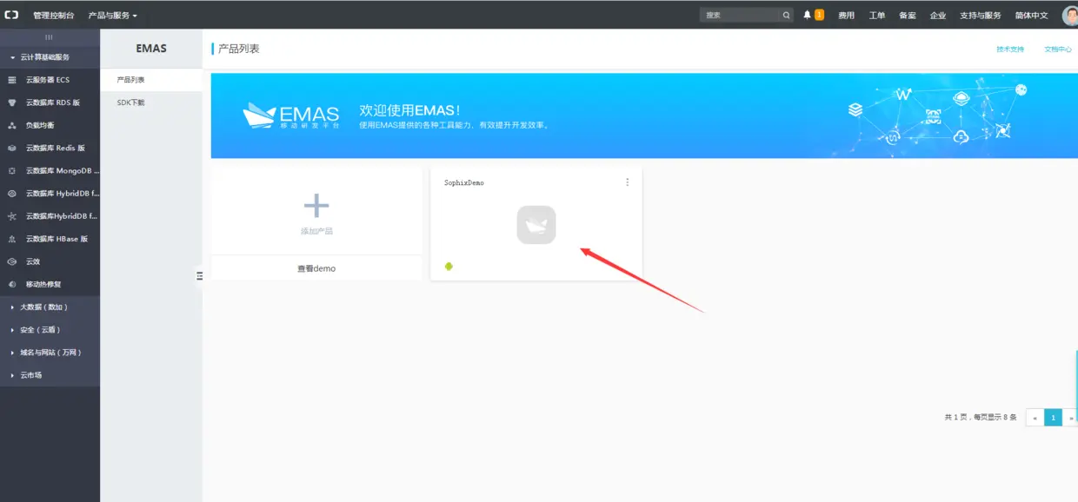Click the 添加产品 label
Image resolution: width=1078 pixels, height=502 pixels.
coord(316,231)
